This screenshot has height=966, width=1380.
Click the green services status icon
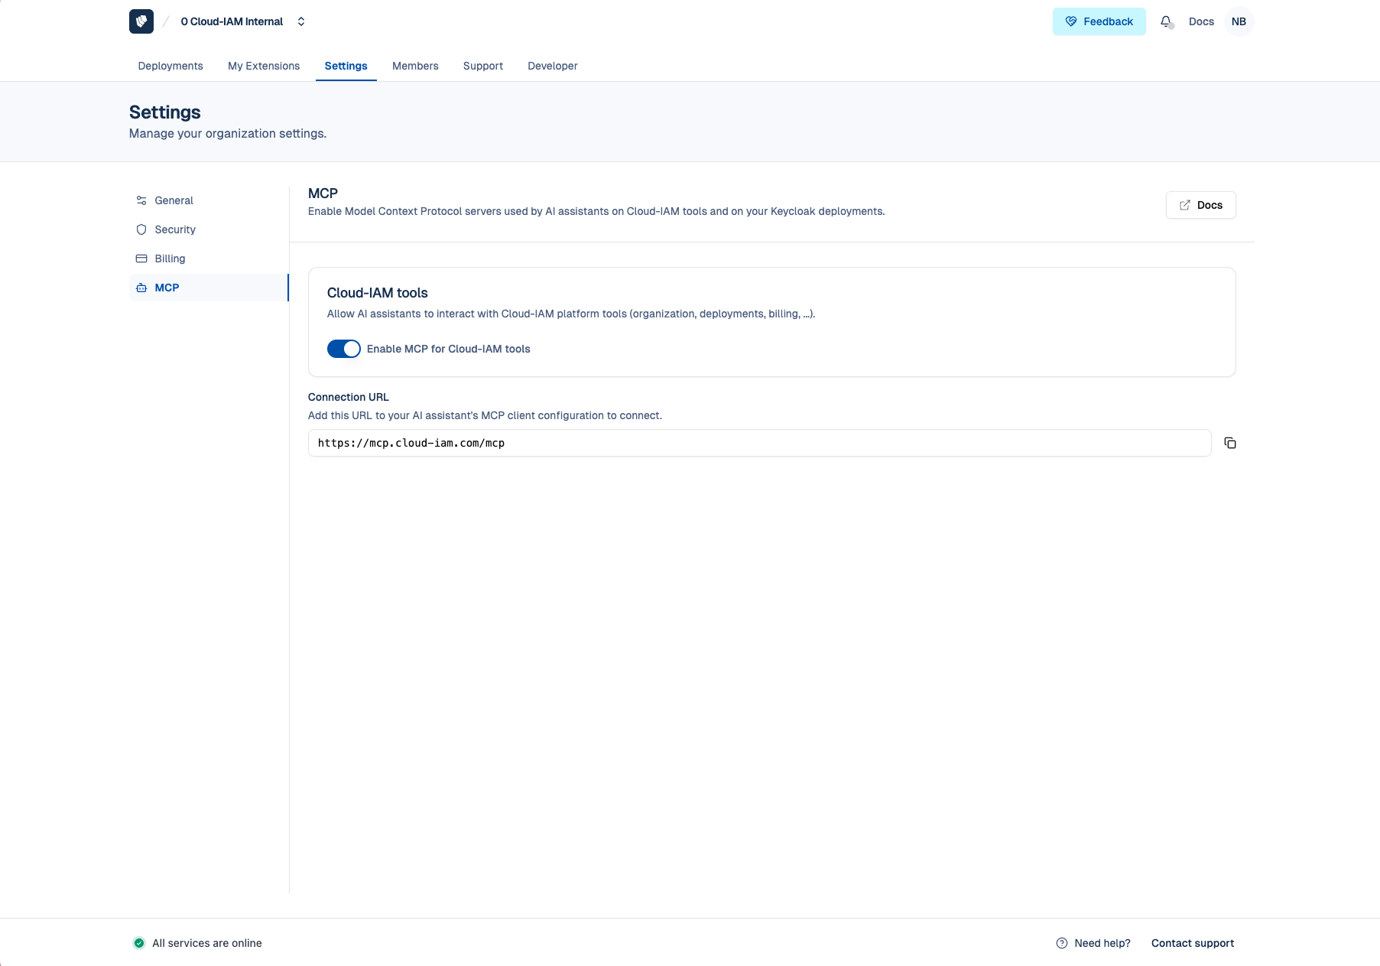[x=139, y=943]
